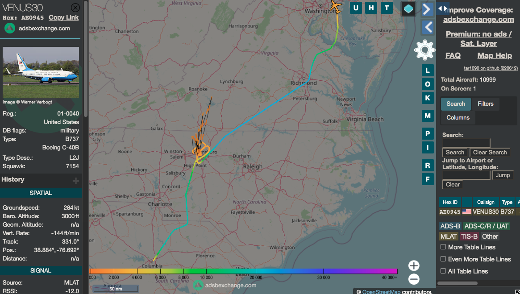Click the Clear Search button

tap(490, 153)
